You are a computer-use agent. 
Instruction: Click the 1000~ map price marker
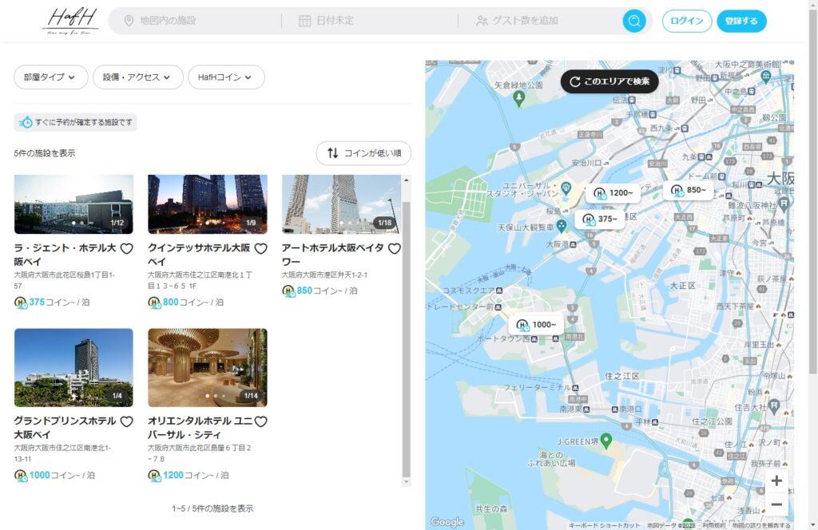click(x=536, y=325)
